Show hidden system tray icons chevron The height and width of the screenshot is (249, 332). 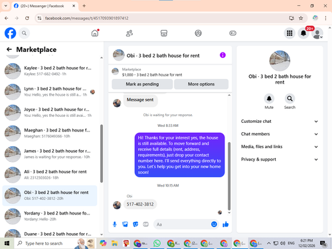point(269,243)
